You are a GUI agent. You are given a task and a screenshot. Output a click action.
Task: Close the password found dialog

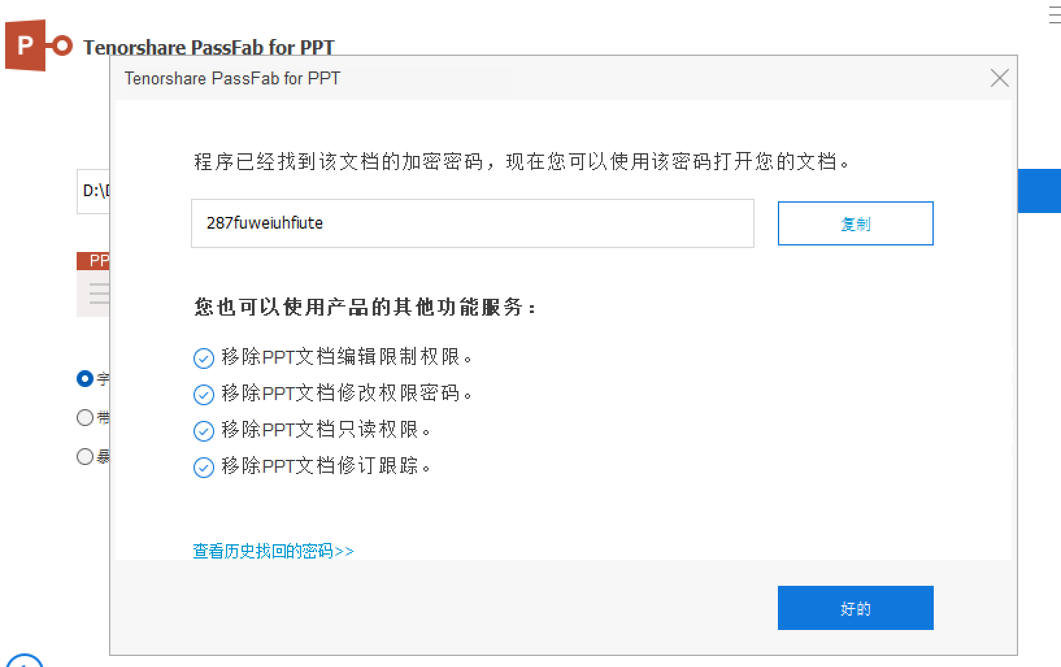point(999,79)
